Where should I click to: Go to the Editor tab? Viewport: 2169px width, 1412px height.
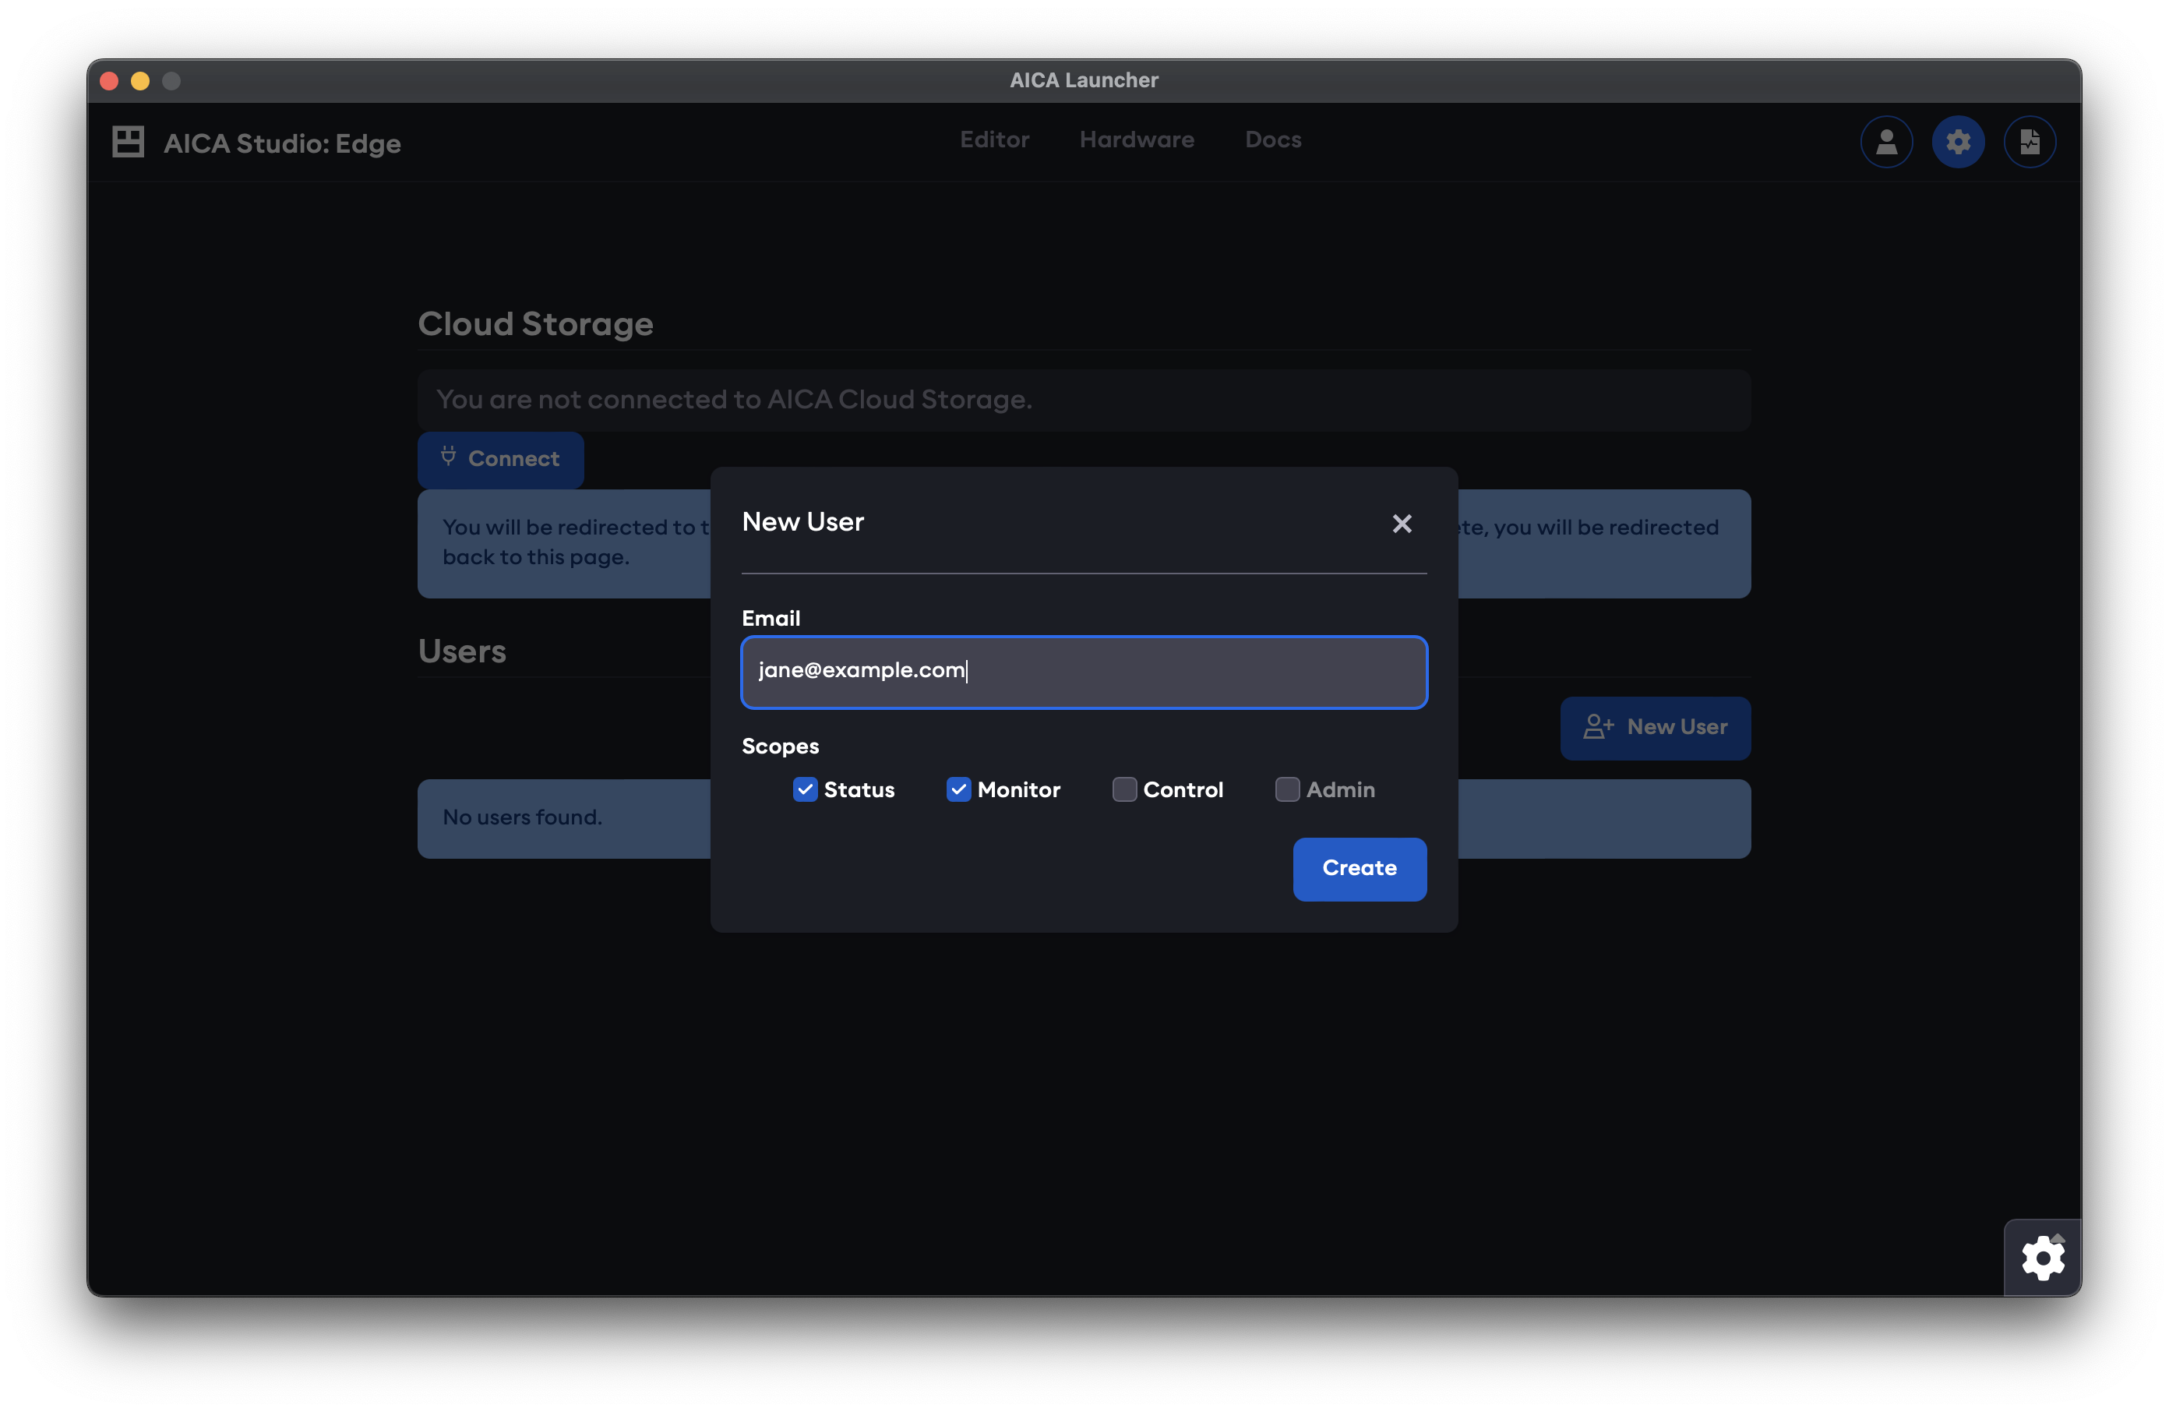pos(994,139)
